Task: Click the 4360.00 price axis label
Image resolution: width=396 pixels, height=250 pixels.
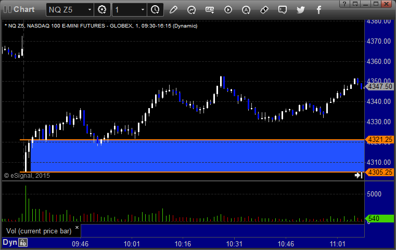Action: pyautogui.click(x=379, y=61)
